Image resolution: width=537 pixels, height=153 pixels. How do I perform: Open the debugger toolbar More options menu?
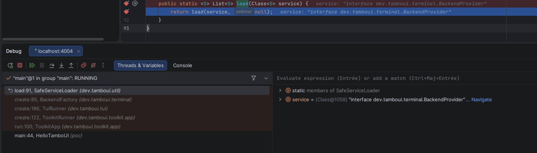tap(103, 65)
